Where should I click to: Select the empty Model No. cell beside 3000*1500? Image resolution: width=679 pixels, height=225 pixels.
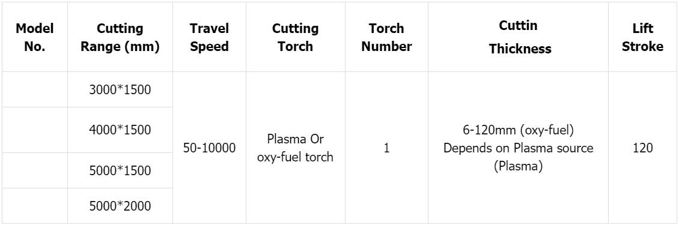35,89
